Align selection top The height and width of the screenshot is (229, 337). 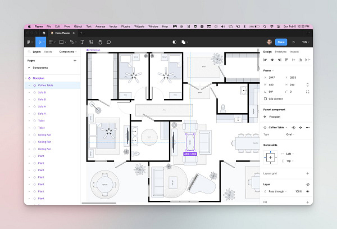tap(286, 60)
